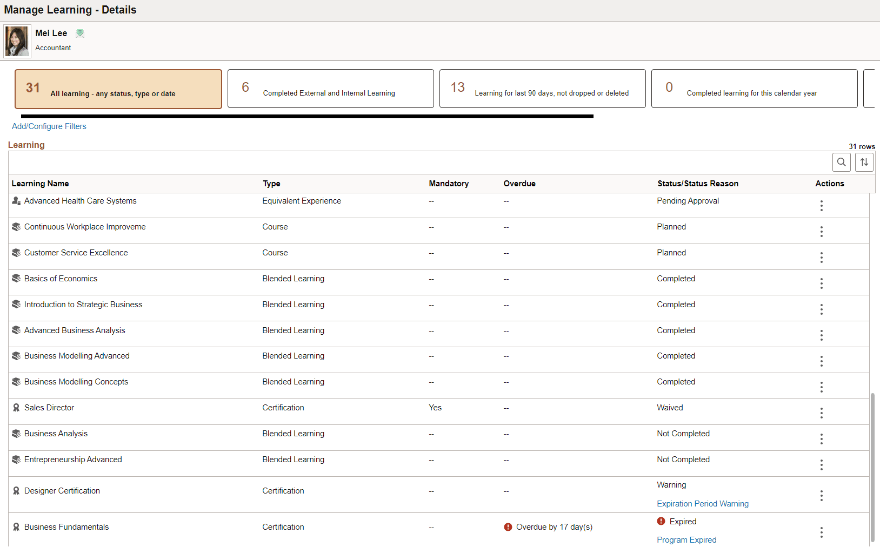Select the person icon beside Advanced Health Care Systems
Screen dimensions: 880x554
15,200
